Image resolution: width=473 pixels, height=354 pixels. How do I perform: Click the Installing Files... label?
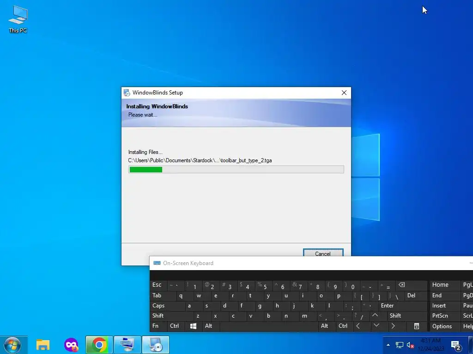coord(145,152)
